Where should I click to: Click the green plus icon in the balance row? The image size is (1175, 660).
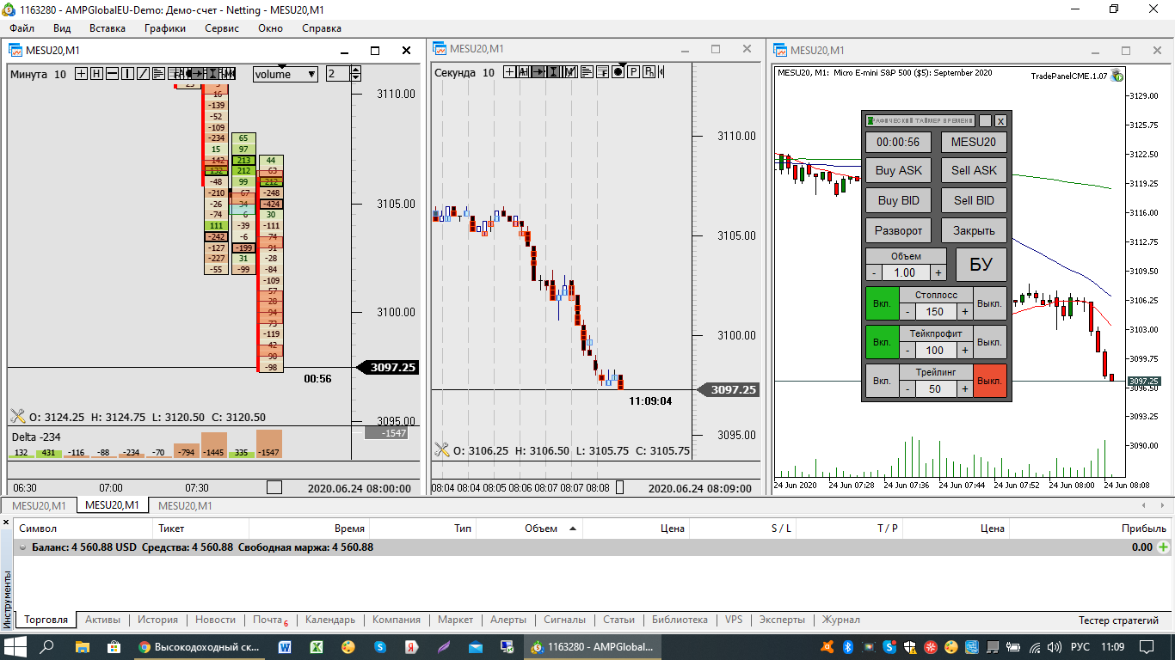[x=1163, y=547]
